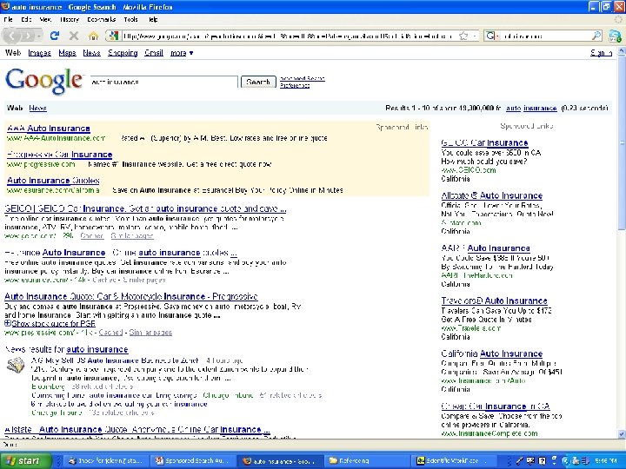Image resolution: width=626 pixels, height=469 pixels.
Task: Expand 'Show stock quote for PGR'
Action: click(x=50, y=323)
